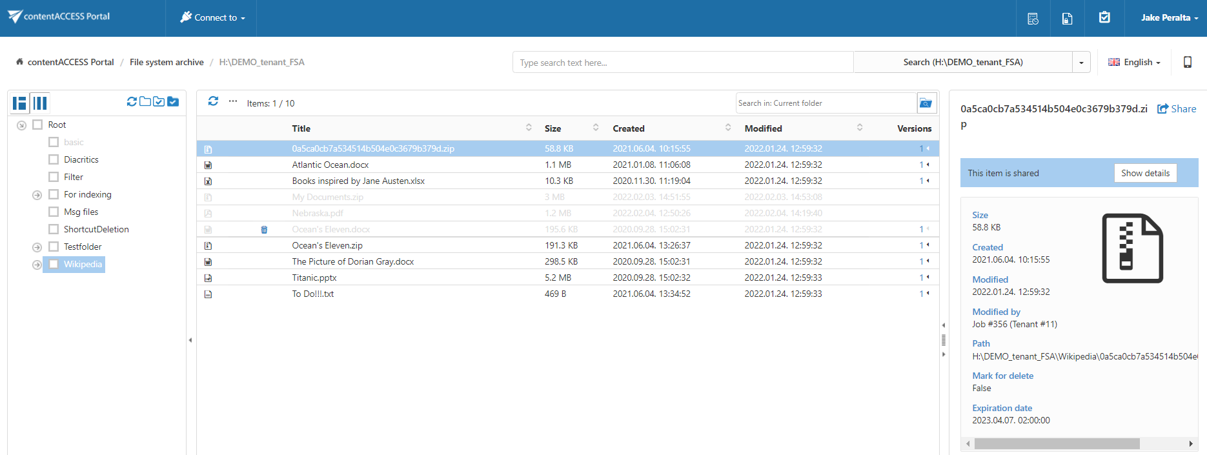
Task: Open the Connect to menu
Action: (x=212, y=18)
